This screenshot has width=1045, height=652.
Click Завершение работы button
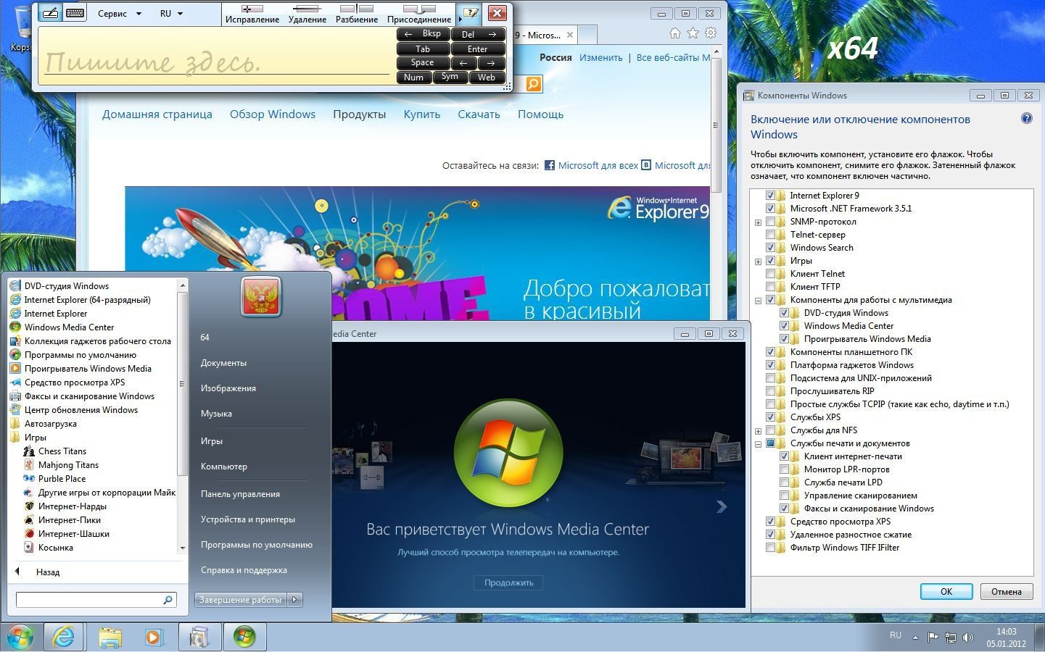(x=241, y=599)
